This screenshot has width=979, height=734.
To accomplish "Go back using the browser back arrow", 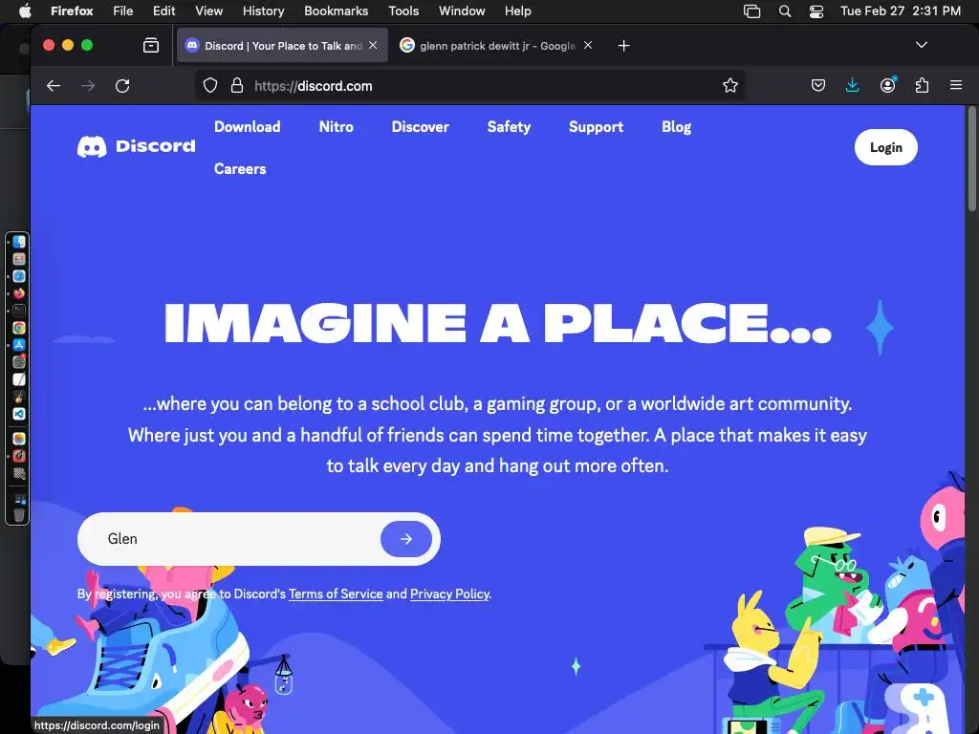I will pyautogui.click(x=54, y=85).
